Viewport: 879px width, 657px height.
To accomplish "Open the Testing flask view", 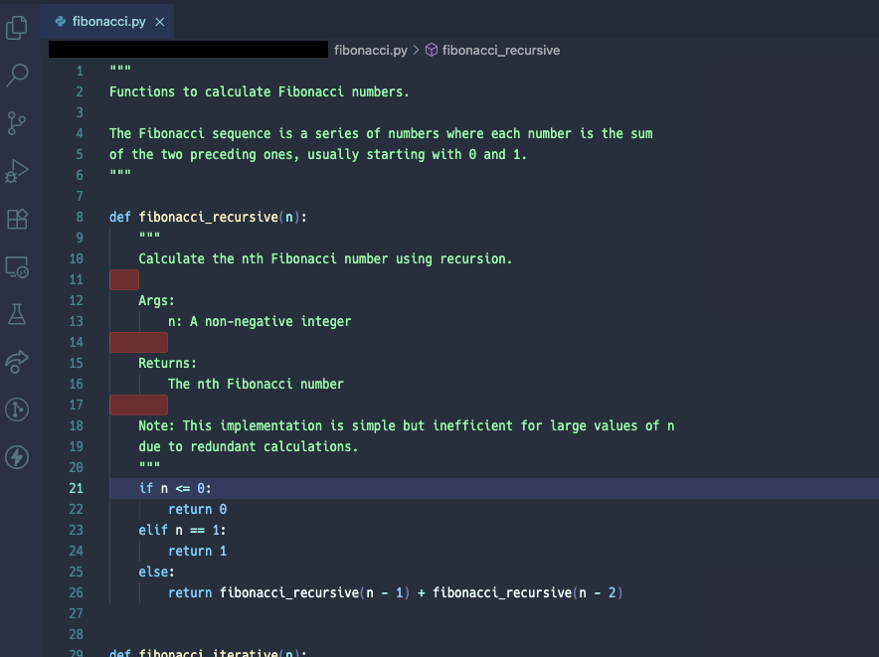I will (17, 314).
